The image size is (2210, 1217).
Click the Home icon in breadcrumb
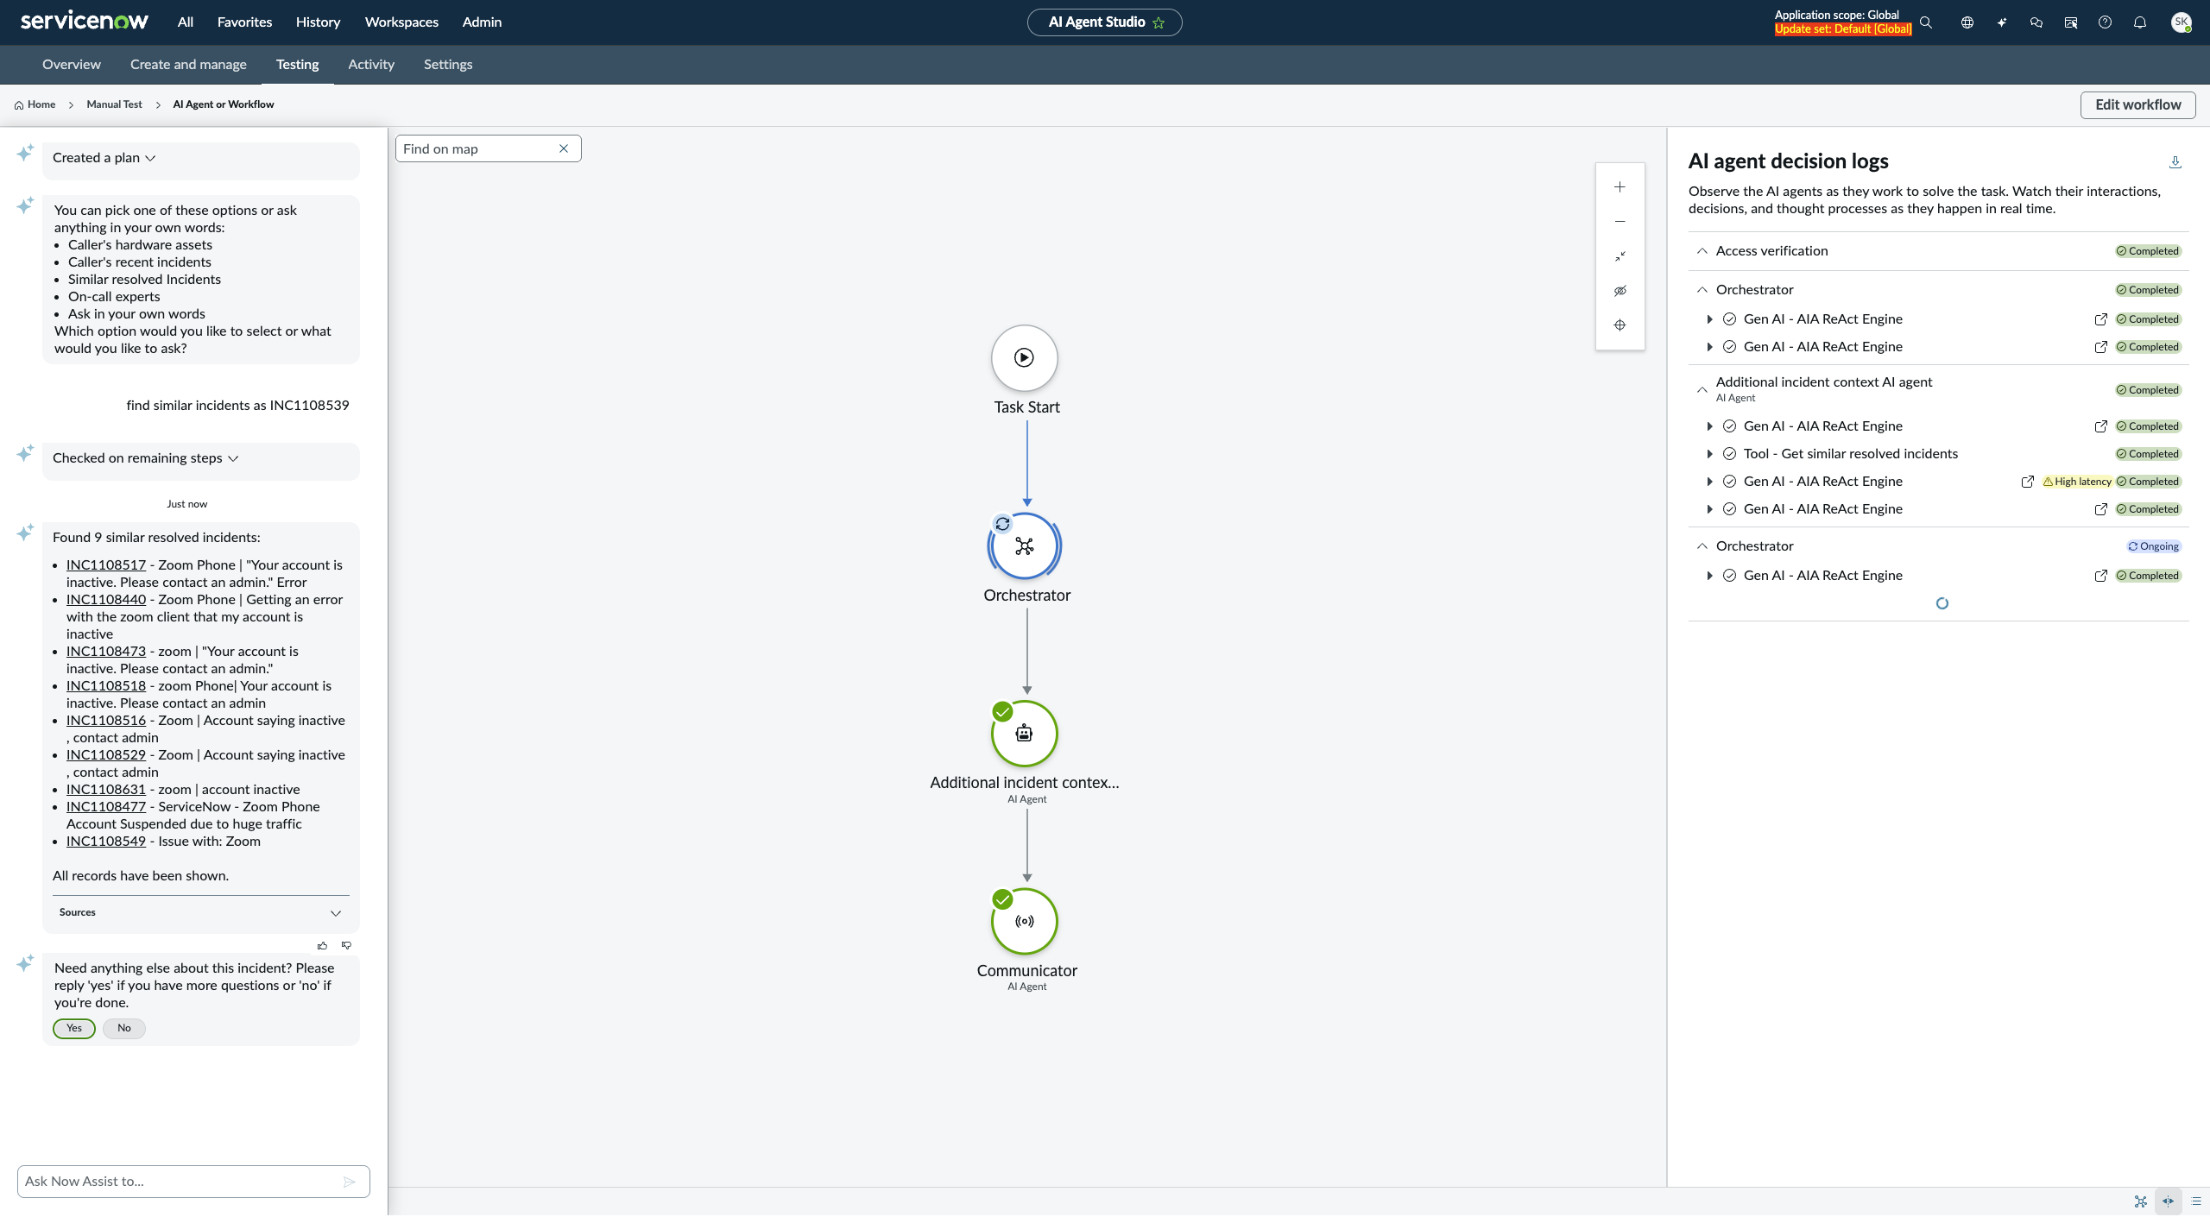pyautogui.click(x=19, y=105)
